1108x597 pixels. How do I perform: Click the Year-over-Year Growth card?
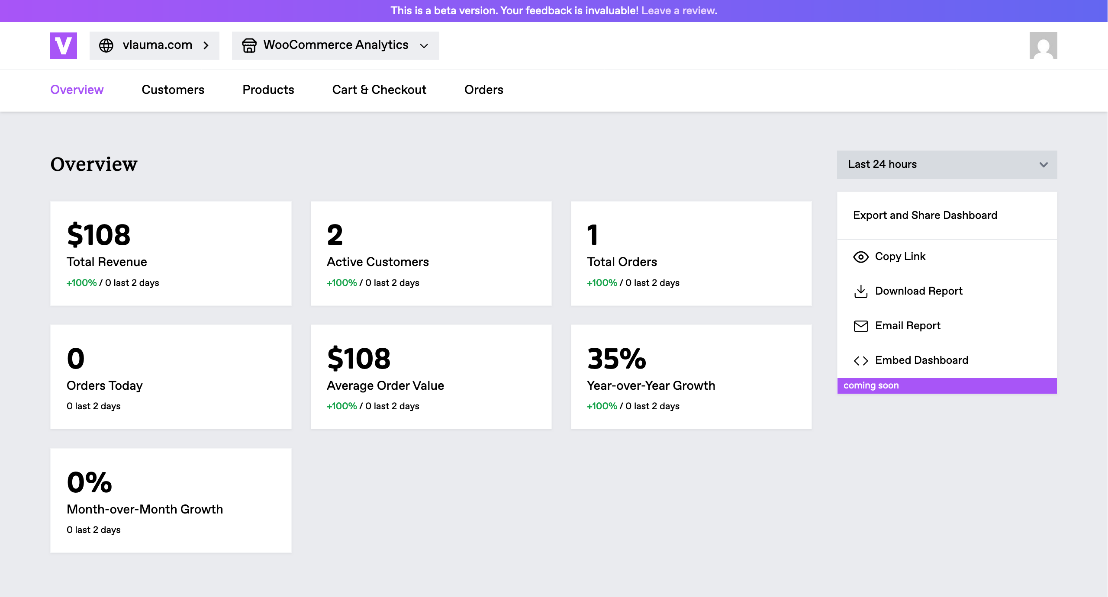(x=691, y=377)
